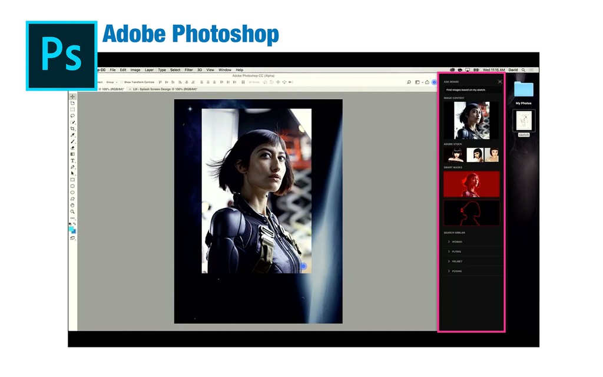603x377 pixels.
Task: Open the Edit menu
Action: [x=123, y=70]
